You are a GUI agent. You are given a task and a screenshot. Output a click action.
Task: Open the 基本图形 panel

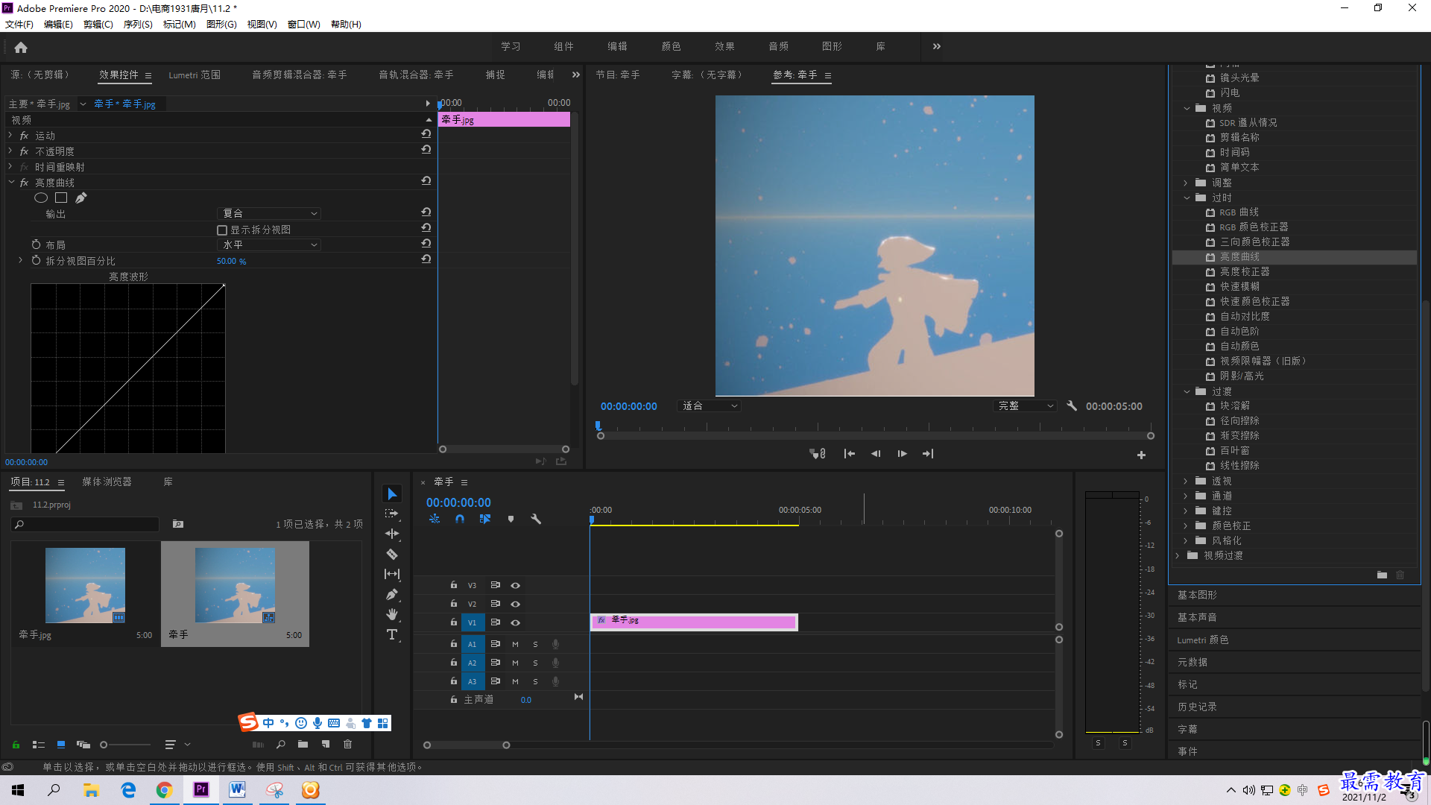(1198, 595)
